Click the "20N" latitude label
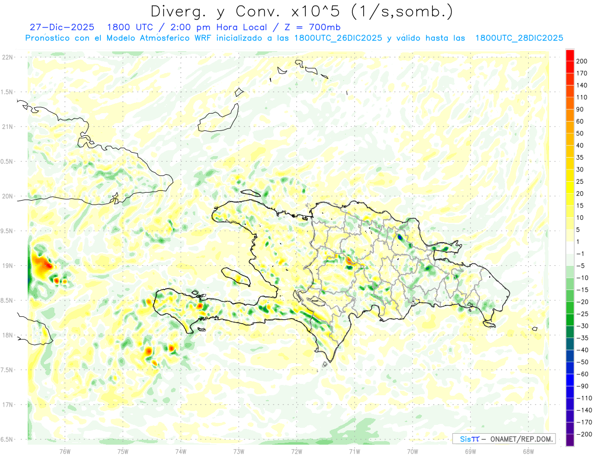The width and height of the screenshot is (593, 458). click(7, 196)
